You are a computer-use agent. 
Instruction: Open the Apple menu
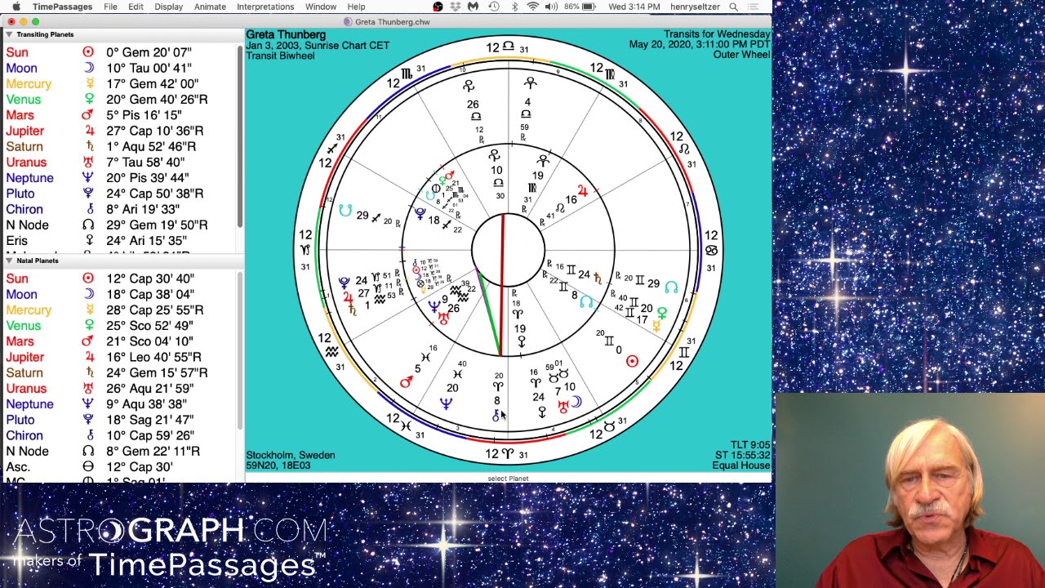tap(16, 7)
